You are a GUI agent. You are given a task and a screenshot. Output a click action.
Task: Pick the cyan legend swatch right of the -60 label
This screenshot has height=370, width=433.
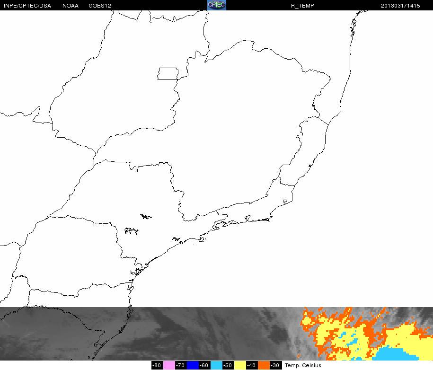click(217, 365)
